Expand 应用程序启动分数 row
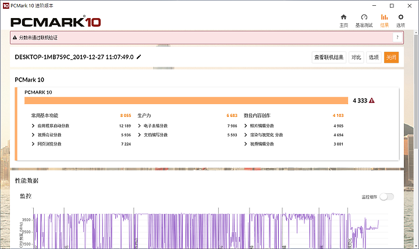Image resolution: width=419 pixels, height=249 pixels. [33, 126]
